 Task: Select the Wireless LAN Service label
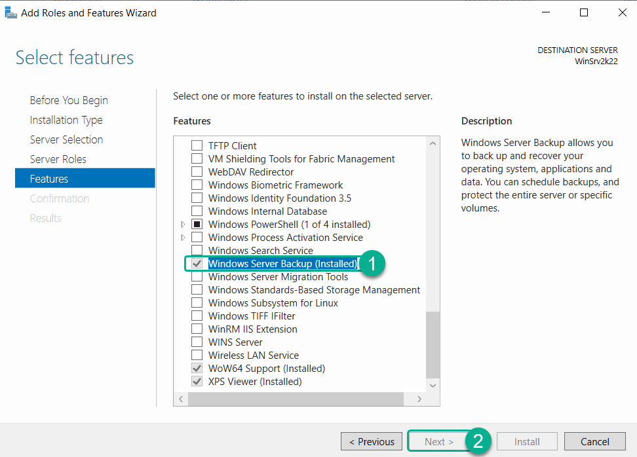[x=254, y=355]
